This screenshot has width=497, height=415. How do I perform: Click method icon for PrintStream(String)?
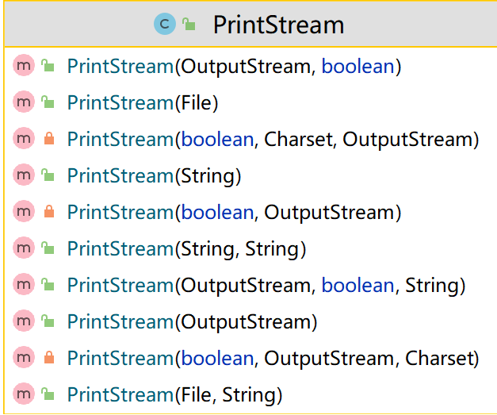(23, 175)
